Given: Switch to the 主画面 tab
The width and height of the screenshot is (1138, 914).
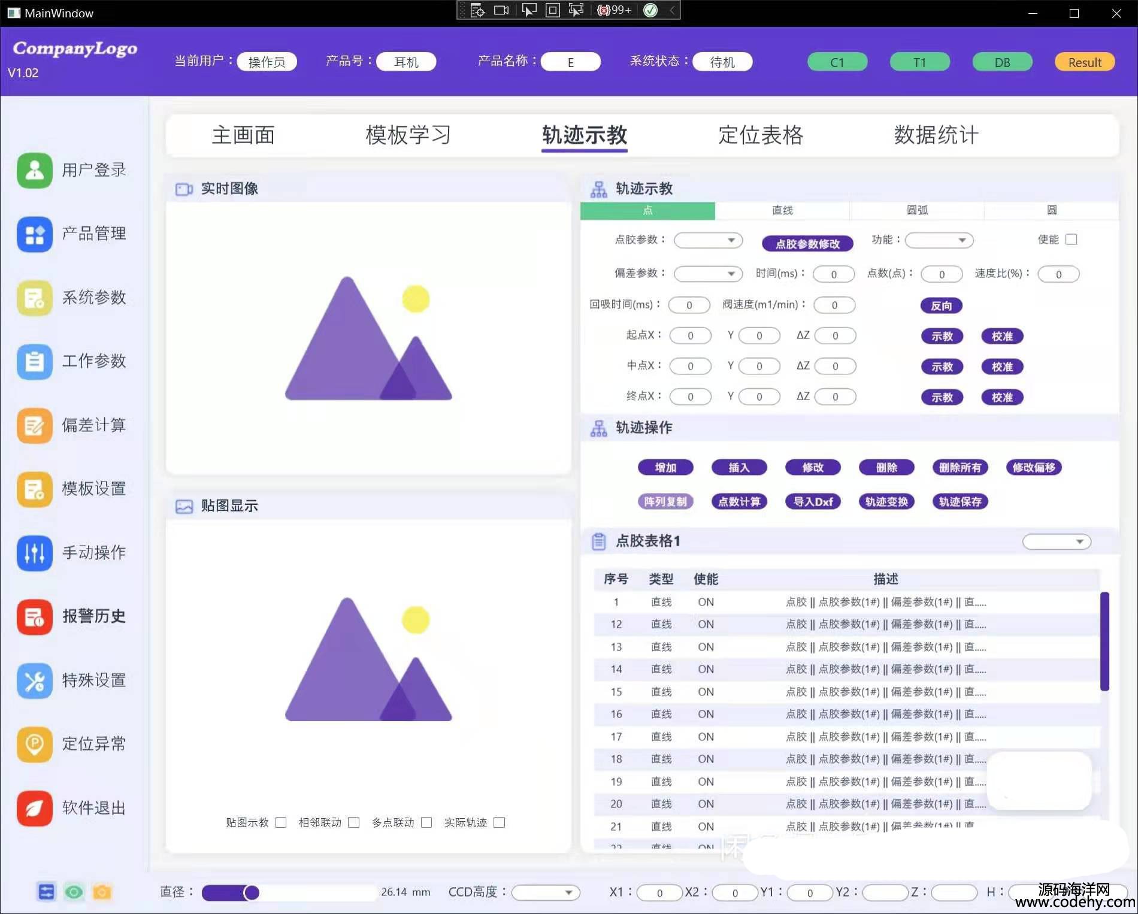Looking at the screenshot, I should point(243,135).
